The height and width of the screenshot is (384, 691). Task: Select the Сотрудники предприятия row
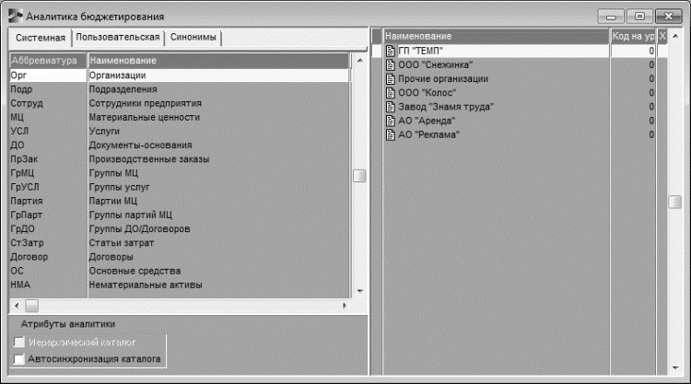coord(180,103)
